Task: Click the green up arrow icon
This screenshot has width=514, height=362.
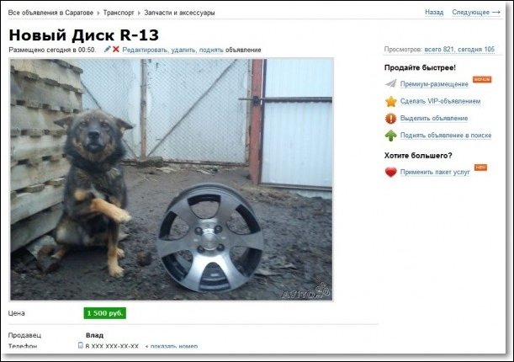Action: click(390, 136)
